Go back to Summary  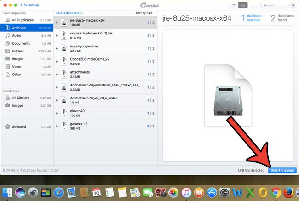pyautogui.click(x=29, y=5)
